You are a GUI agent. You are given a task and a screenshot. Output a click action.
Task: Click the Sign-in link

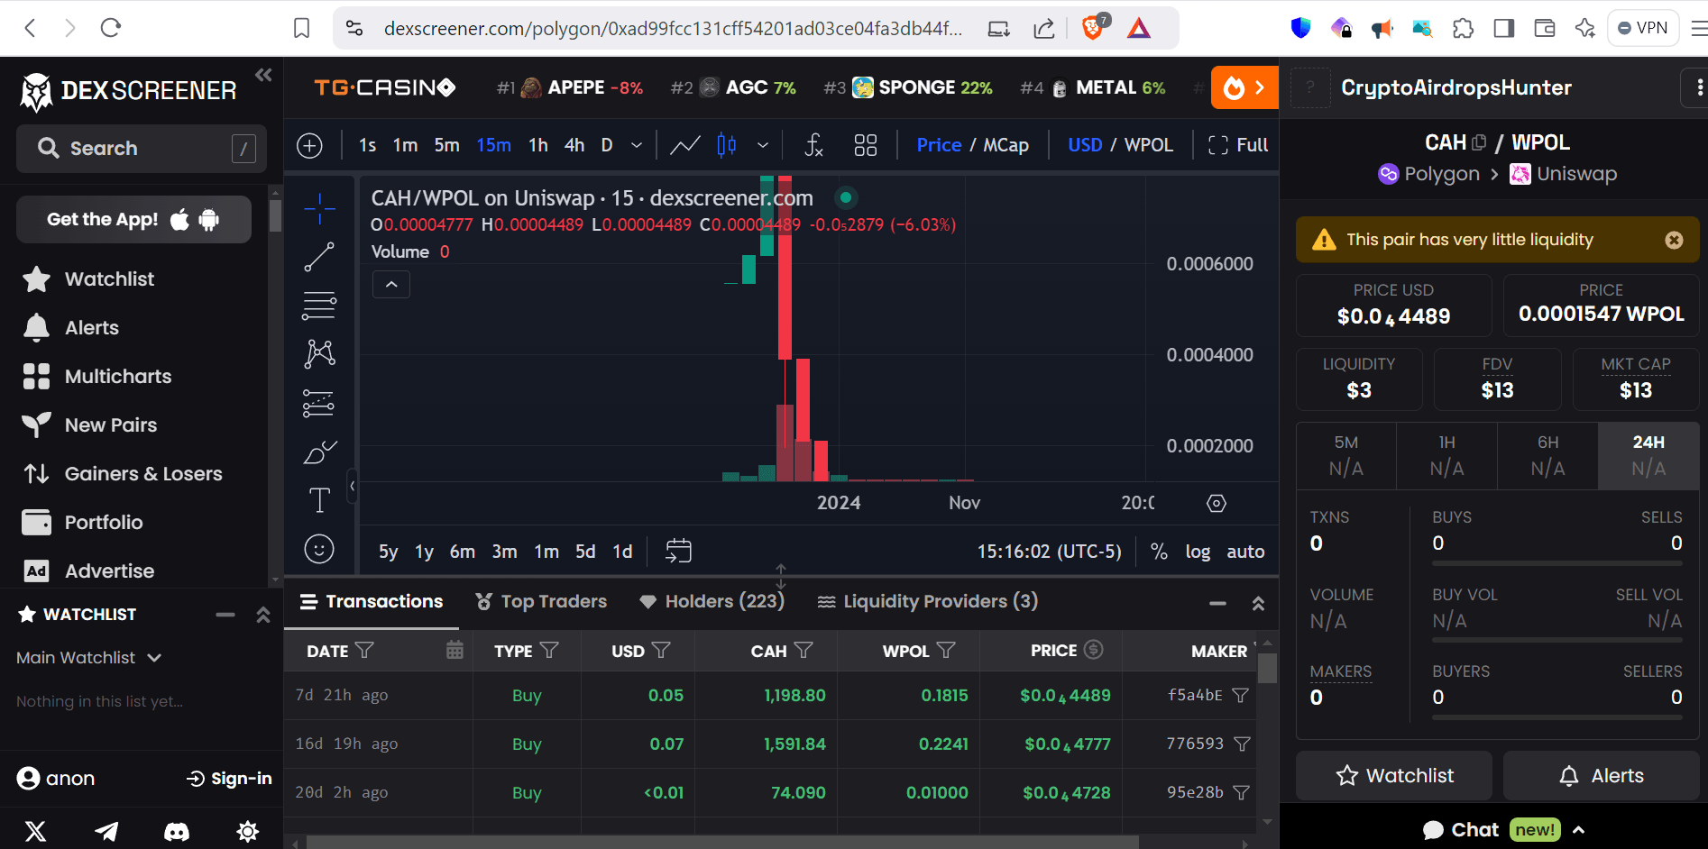point(229,779)
